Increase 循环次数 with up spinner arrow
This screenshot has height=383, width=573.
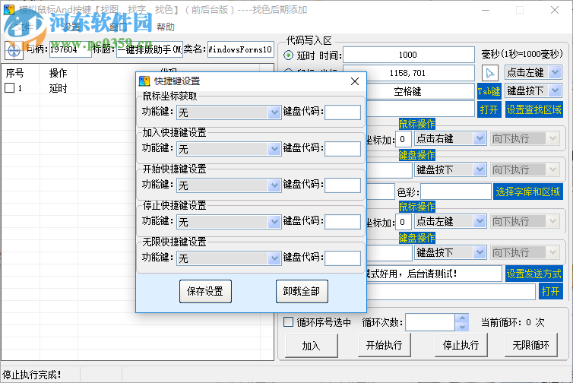click(x=462, y=318)
